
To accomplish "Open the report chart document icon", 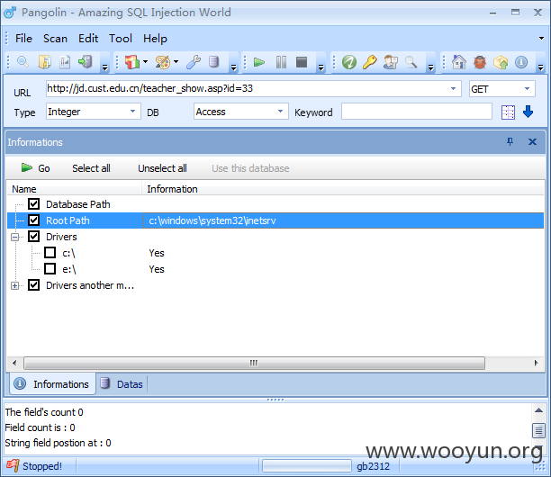I will click(65, 62).
